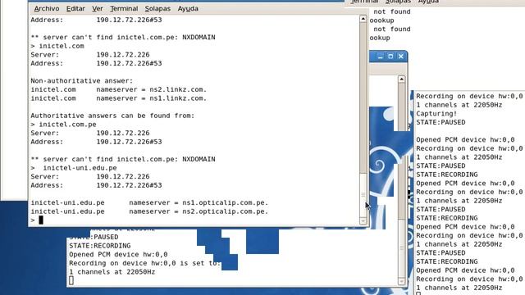Viewport: 525px width, 295px height.
Task: Open Ayuda menu in the background terminal
Action: pyautogui.click(x=428, y=2)
